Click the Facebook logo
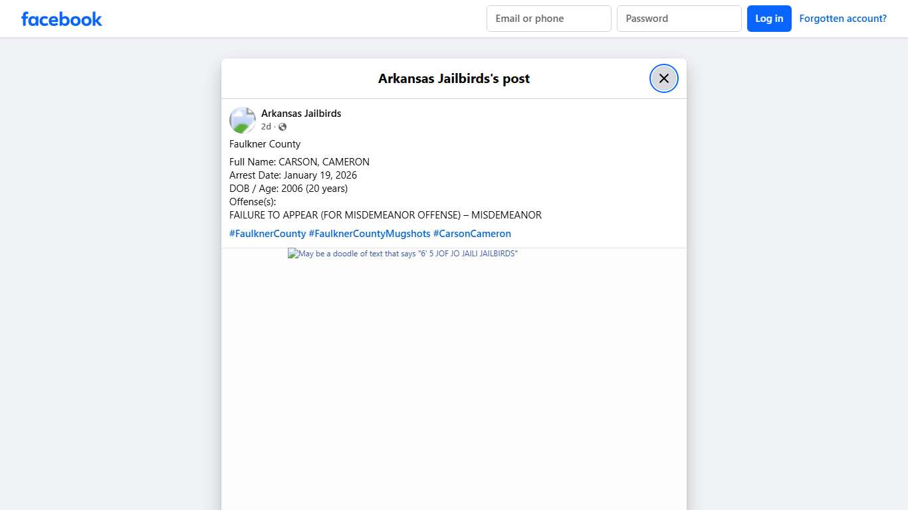Screen dimensions: 908x510 [x=62, y=19]
